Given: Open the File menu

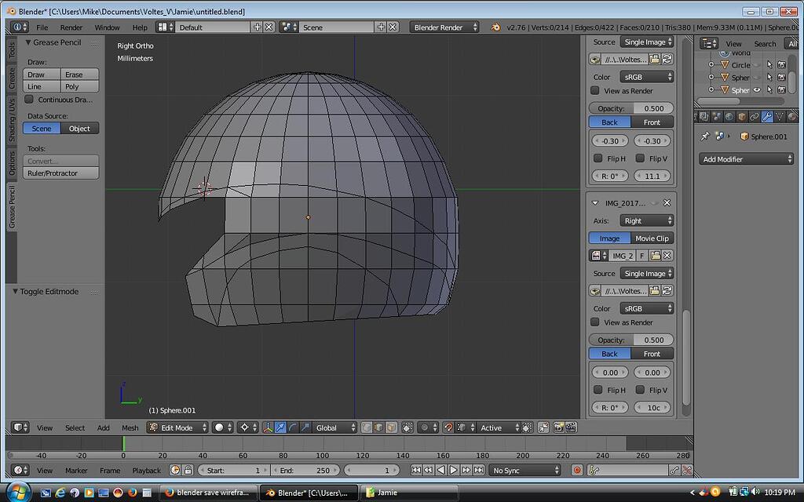Looking at the screenshot, I should click(x=42, y=27).
